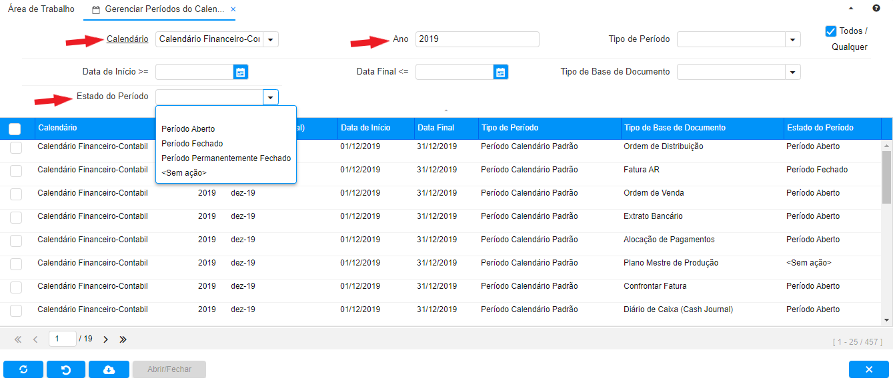Go to the next results page
The height and width of the screenshot is (382, 893).
105,339
